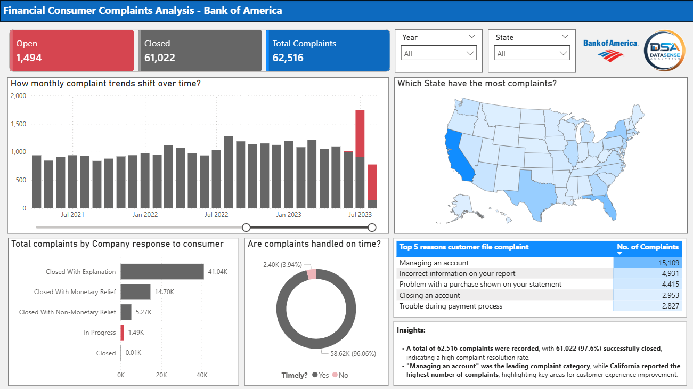Image resolution: width=693 pixels, height=389 pixels.
Task: Click the No legend marker
Action: [335, 375]
